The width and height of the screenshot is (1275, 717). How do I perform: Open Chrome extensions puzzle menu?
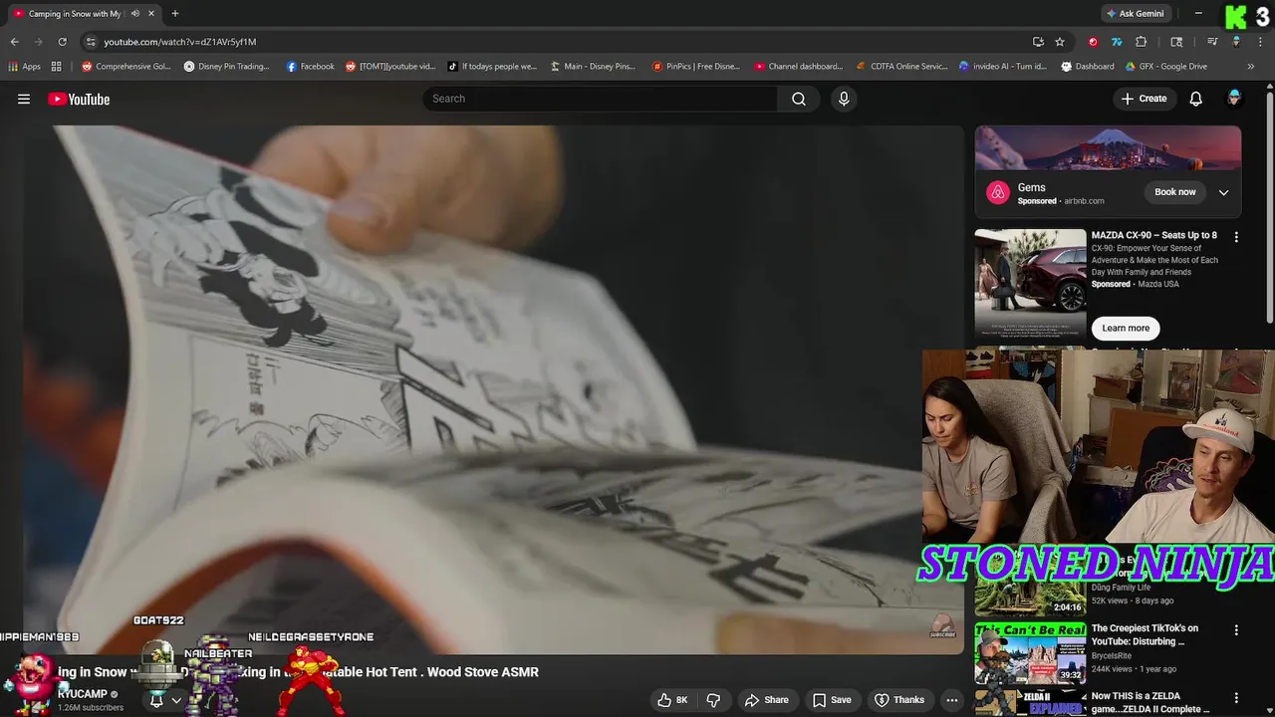(x=1142, y=42)
